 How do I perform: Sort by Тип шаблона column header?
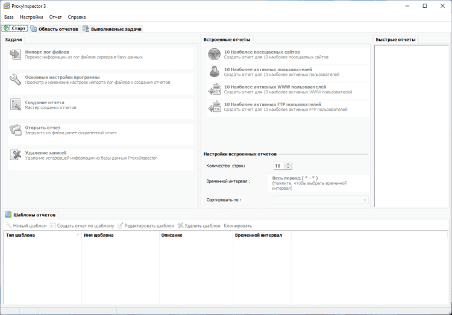pyautogui.click(x=43, y=235)
